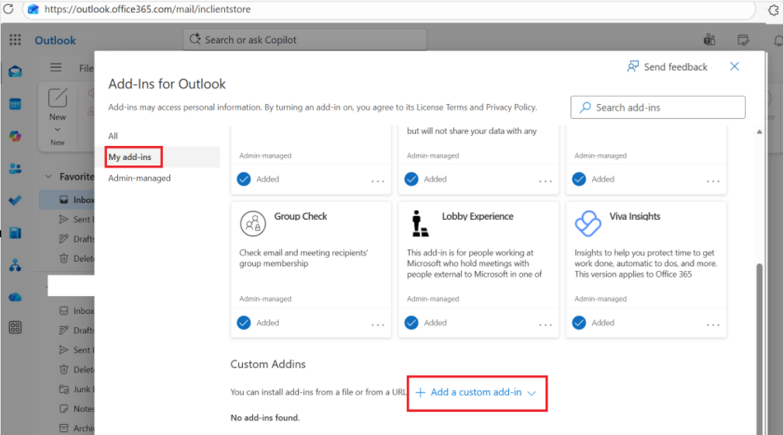Close the Add-Ins for Outlook dialog
The image size is (783, 435).
pos(734,67)
